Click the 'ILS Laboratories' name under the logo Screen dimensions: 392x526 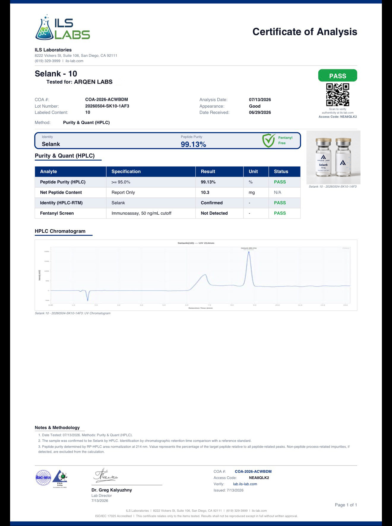coord(53,50)
